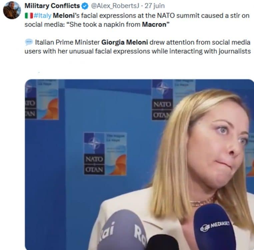Click the upper NATO OTAN banner logo
Image resolution: width=254 pixels, height=250 pixels.
pyautogui.click(x=162, y=100)
